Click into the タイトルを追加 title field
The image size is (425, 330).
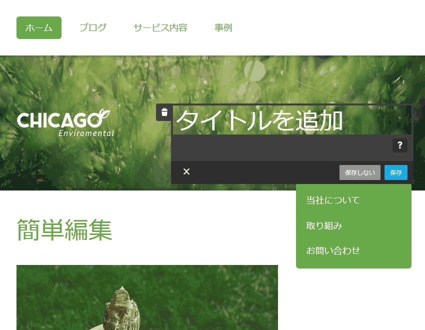coord(291,120)
